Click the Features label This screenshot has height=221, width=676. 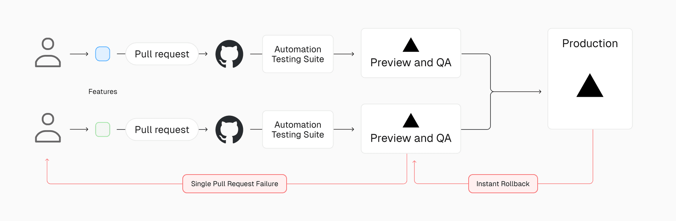[x=103, y=91]
